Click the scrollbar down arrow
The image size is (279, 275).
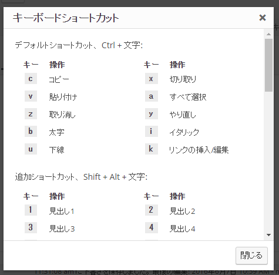(x=268, y=235)
